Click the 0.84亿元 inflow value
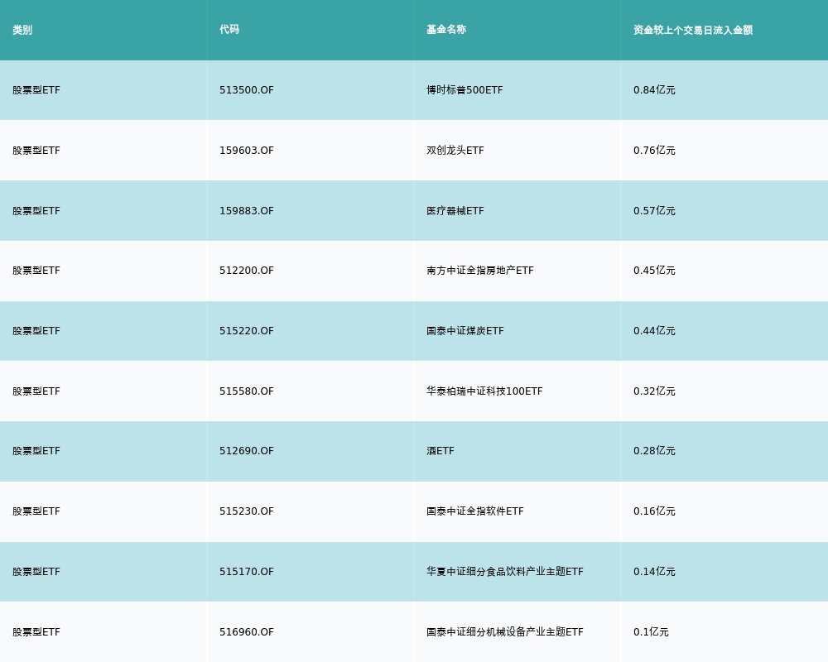Screen dimensions: 828x662 [x=654, y=90]
